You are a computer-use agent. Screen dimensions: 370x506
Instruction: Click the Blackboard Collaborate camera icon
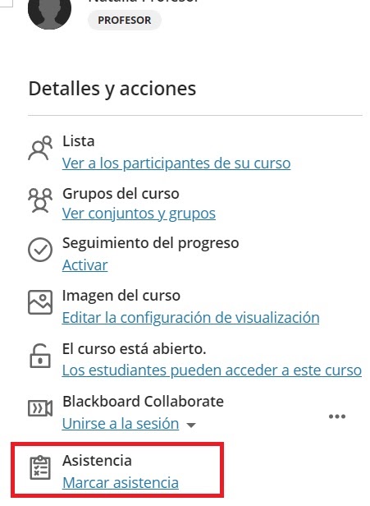pos(40,408)
